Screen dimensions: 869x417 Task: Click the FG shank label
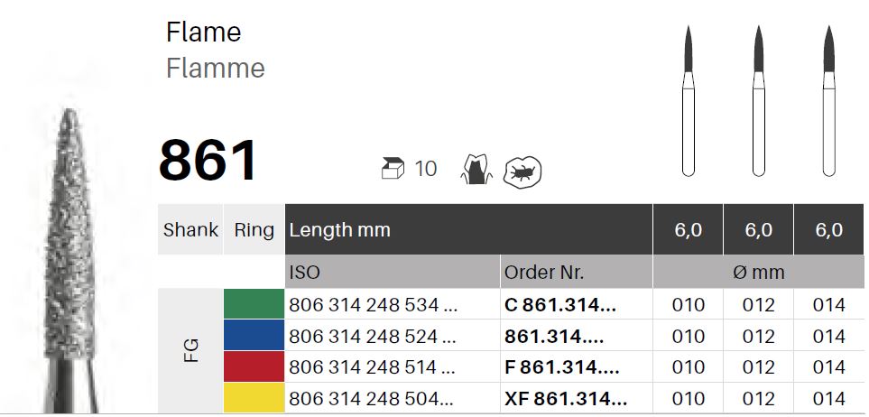[x=190, y=350]
